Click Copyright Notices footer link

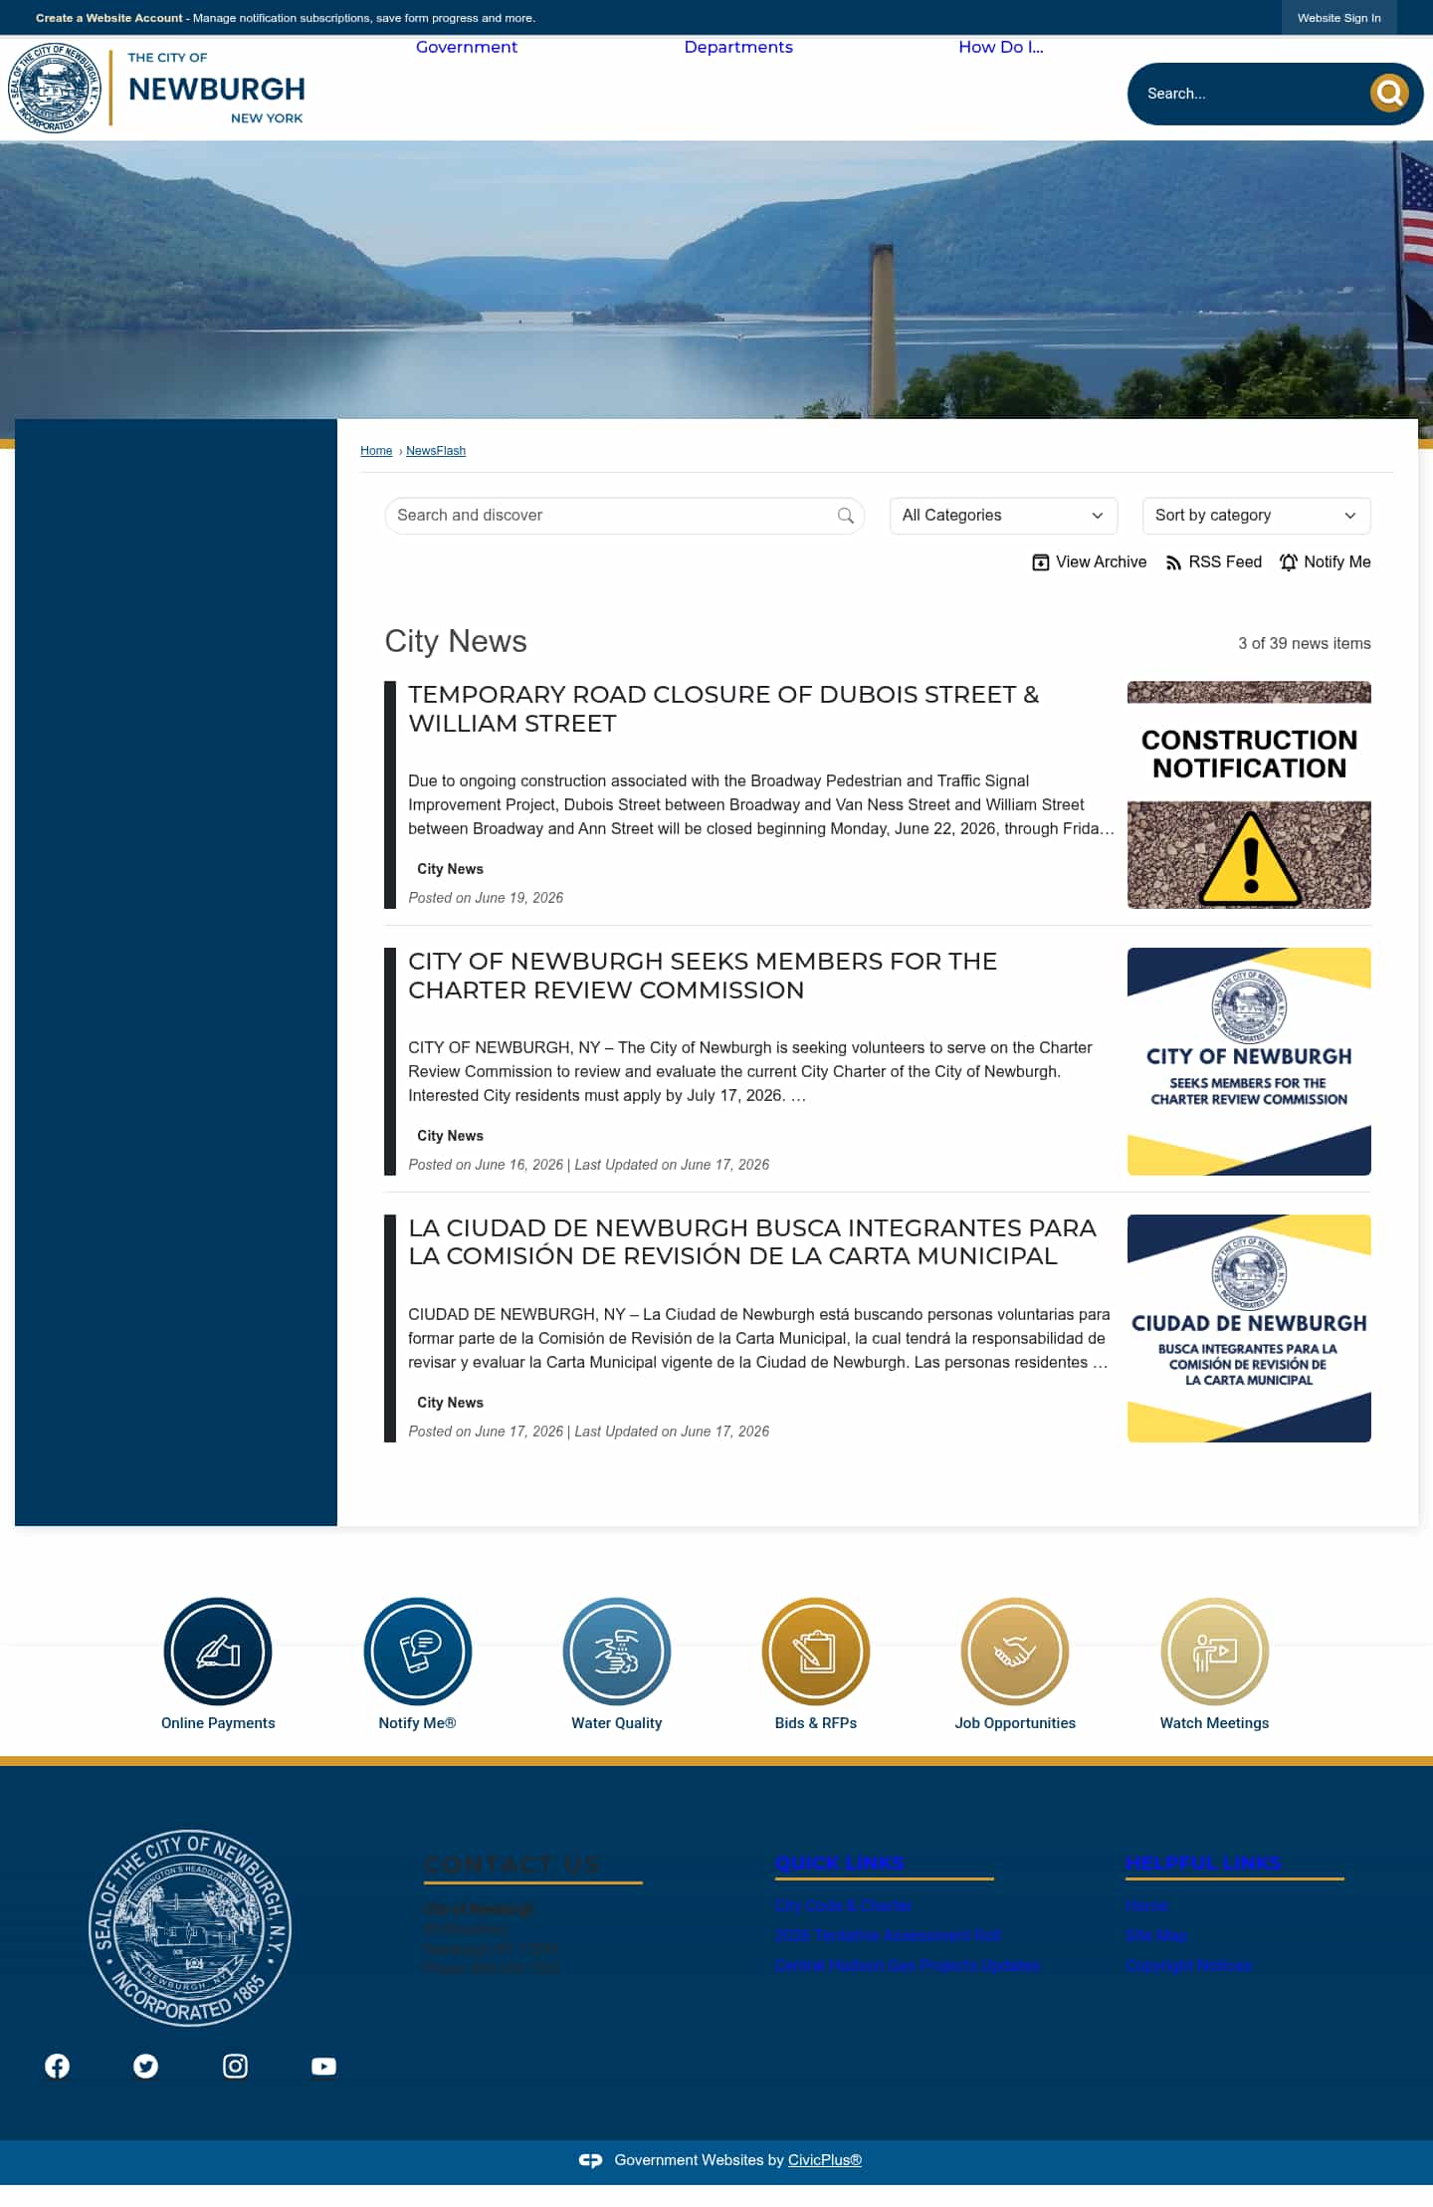tap(1189, 1966)
